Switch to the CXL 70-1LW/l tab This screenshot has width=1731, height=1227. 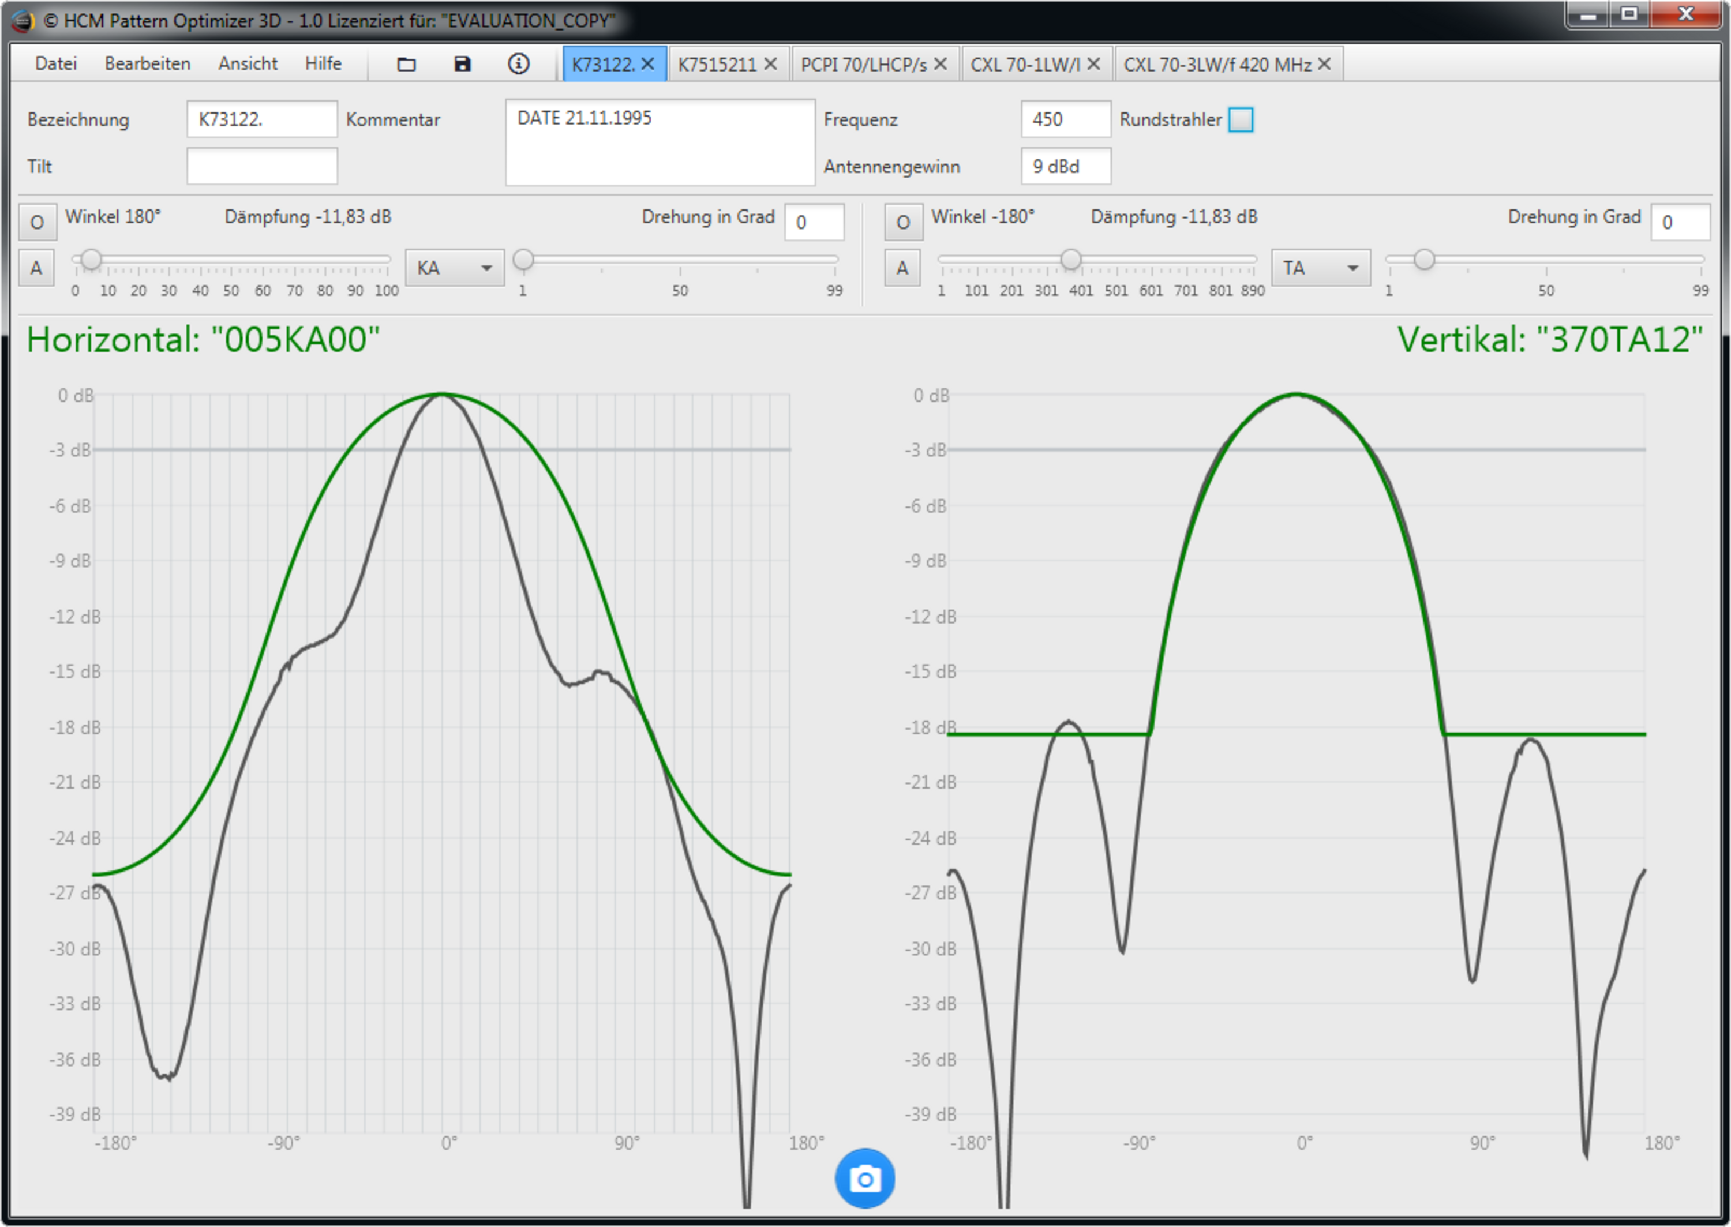tap(1025, 64)
